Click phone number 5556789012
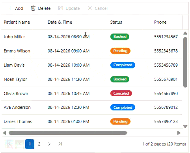This screenshot has width=190, height=153. coord(166,107)
